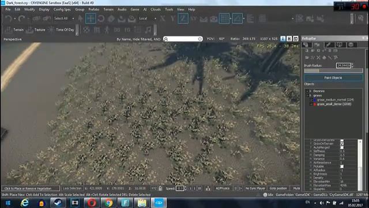Toggle the AI/Physics button
The height and width of the screenshot is (208, 369).
click(x=223, y=188)
